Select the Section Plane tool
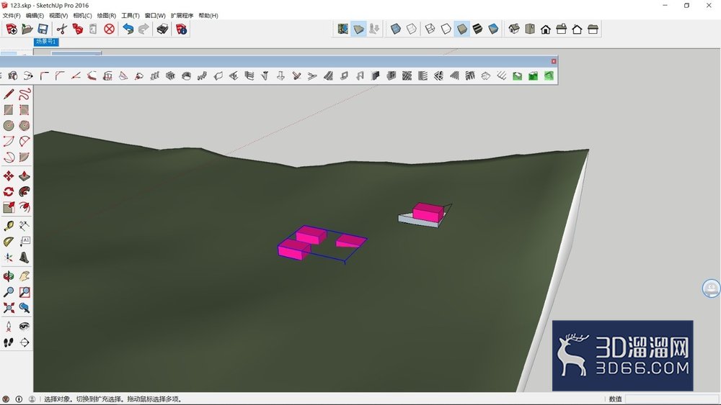 coord(25,342)
